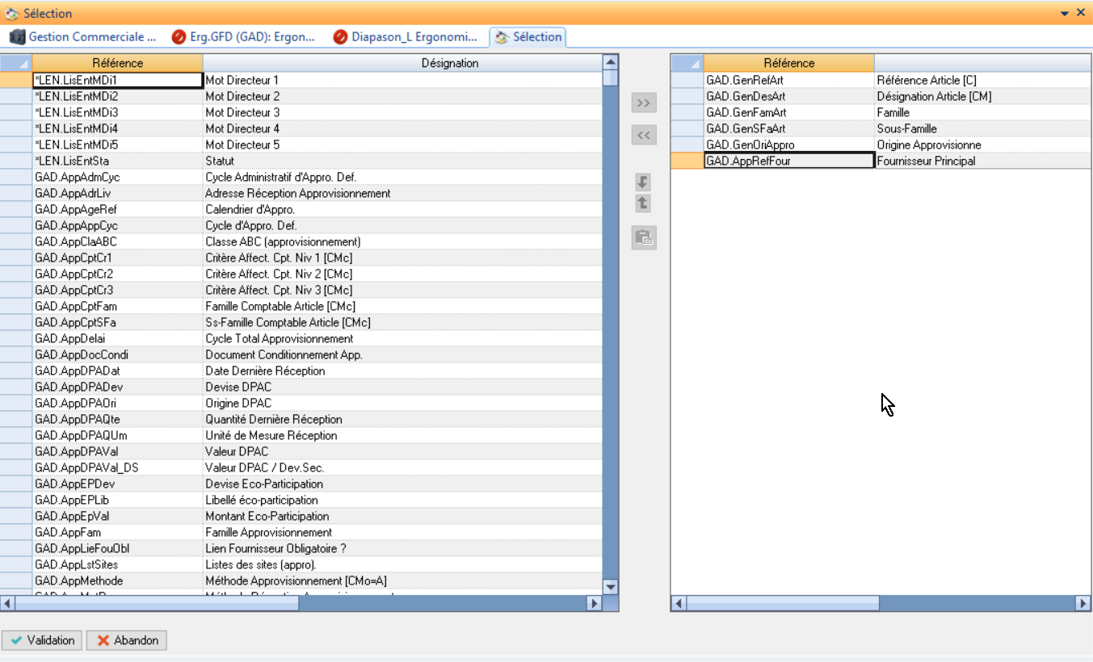Move selected field down with arrow icon

(643, 182)
